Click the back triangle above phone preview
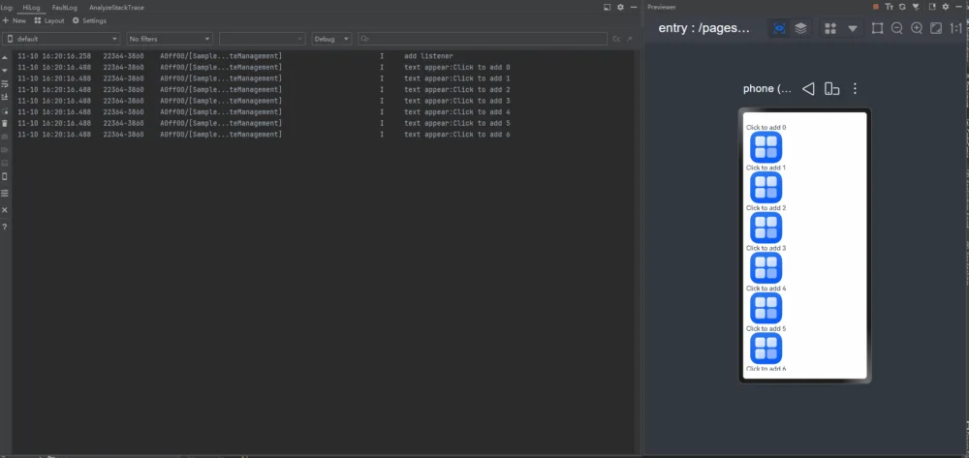The width and height of the screenshot is (969, 458). pos(808,89)
